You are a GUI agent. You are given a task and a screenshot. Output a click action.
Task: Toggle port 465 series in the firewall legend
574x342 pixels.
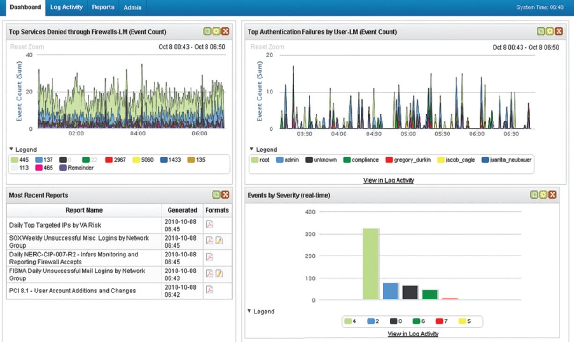pyautogui.click(x=44, y=168)
